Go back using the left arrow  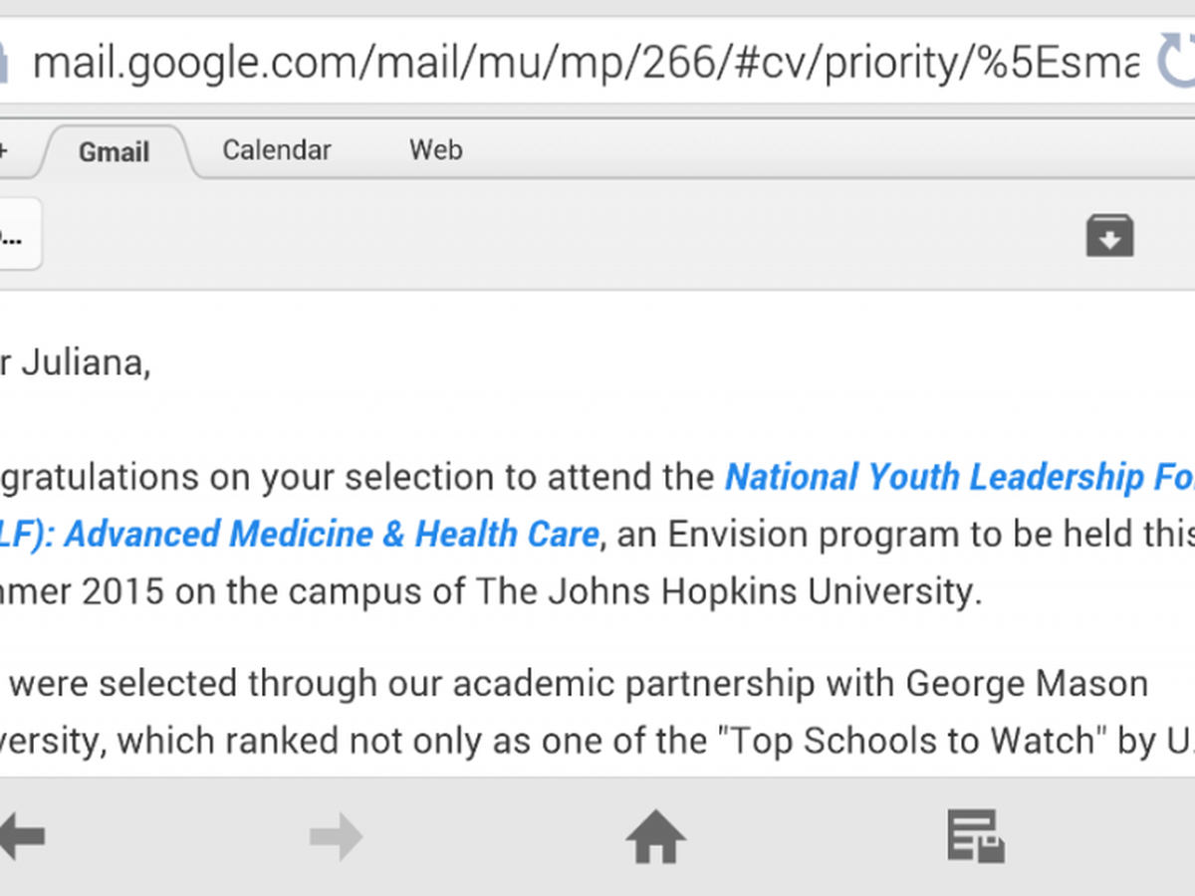[22, 836]
